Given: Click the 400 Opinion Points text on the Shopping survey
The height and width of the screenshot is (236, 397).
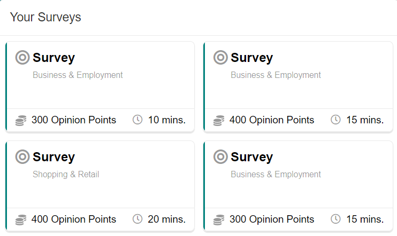Looking at the screenshot, I should tap(74, 219).
